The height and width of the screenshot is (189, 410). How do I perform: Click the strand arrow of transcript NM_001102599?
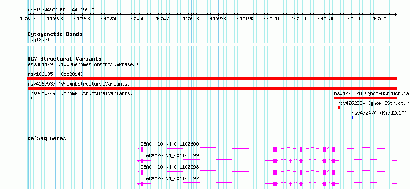139,161
